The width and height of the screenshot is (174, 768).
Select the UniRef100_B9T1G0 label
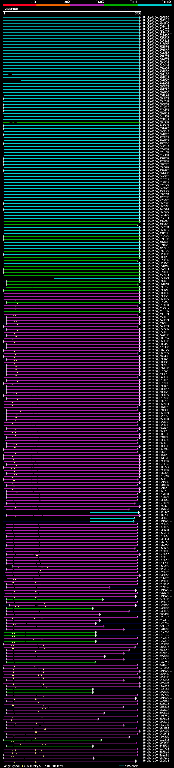point(156,75)
